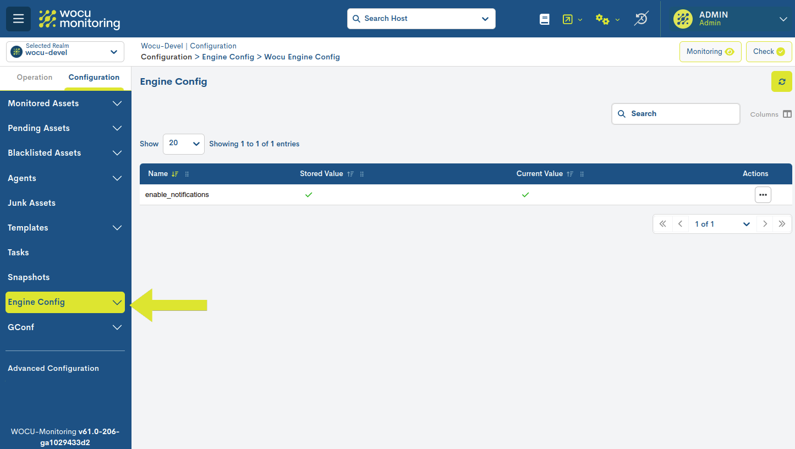The image size is (795, 449).
Task: Go to the next page
Action: tap(765, 224)
